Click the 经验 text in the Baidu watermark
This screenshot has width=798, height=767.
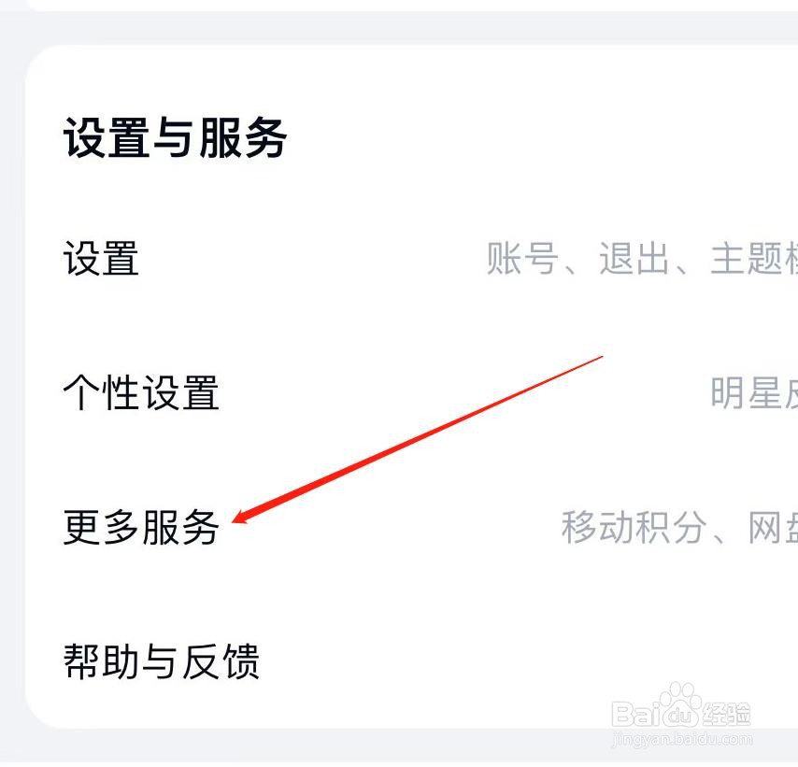pyautogui.click(x=726, y=715)
